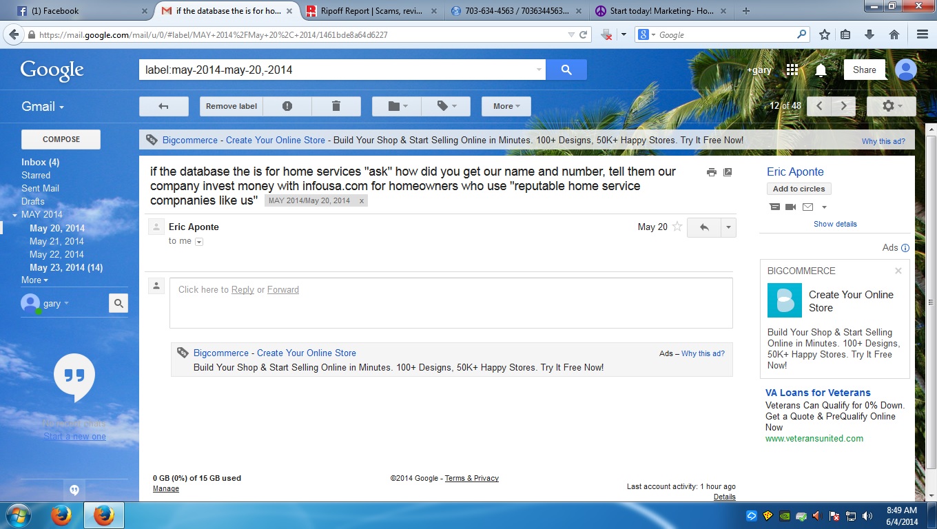Click Add to circles button
The width and height of the screenshot is (937, 529).
(799, 189)
